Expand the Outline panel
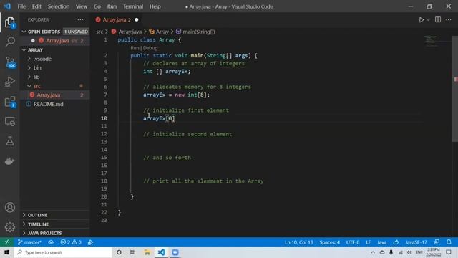 [x=37, y=215]
